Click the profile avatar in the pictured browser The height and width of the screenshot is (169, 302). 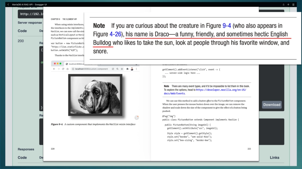(132, 69)
